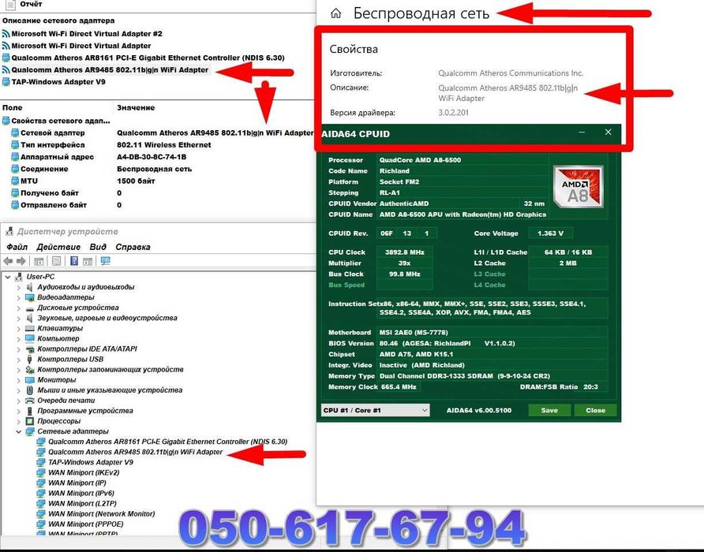Open the Файл menu in Device Manager
The image size is (704, 552).
point(17,247)
